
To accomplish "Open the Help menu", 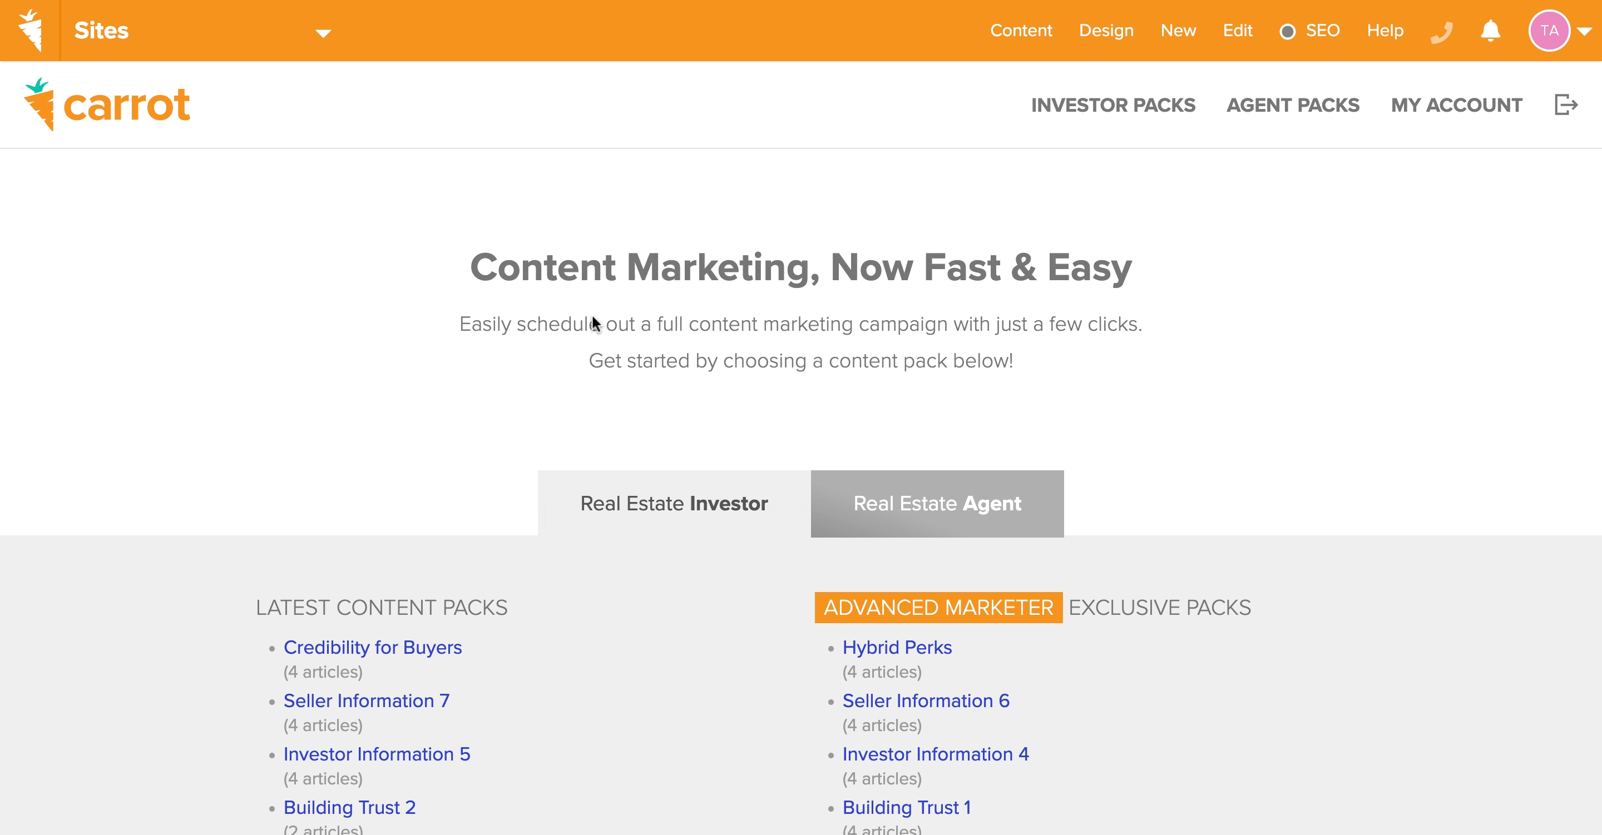I will pyautogui.click(x=1385, y=31).
